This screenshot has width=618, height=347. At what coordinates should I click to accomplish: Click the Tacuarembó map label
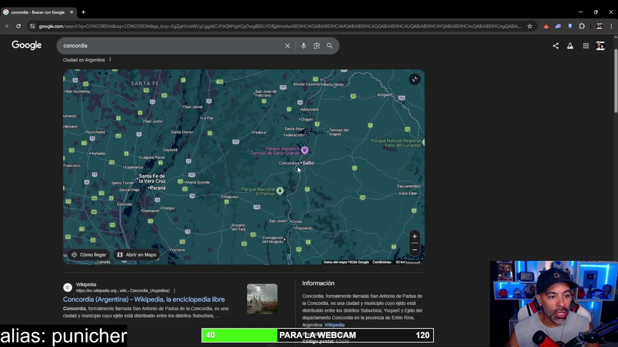pyautogui.click(x=408, y=186)
